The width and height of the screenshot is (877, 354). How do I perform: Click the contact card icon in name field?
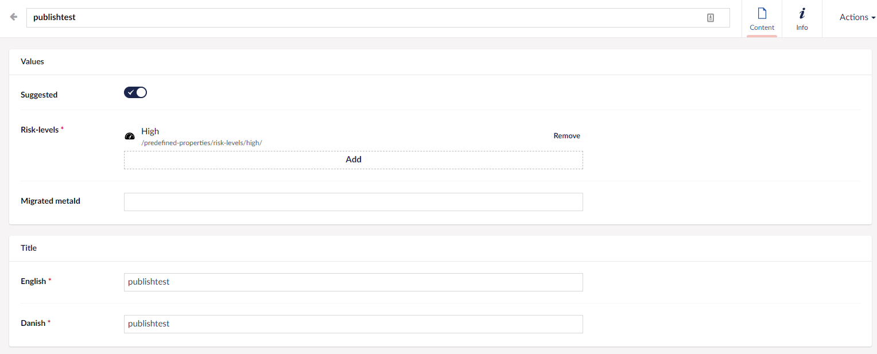[x=710, y=18]
